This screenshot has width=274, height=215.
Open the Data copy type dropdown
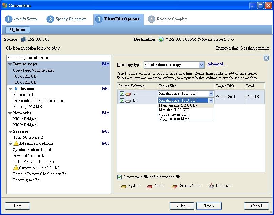(202, 65)
